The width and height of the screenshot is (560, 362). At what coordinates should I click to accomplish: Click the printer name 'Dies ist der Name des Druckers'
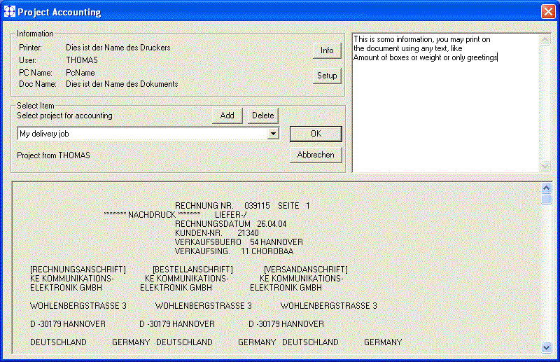point(118,48)
